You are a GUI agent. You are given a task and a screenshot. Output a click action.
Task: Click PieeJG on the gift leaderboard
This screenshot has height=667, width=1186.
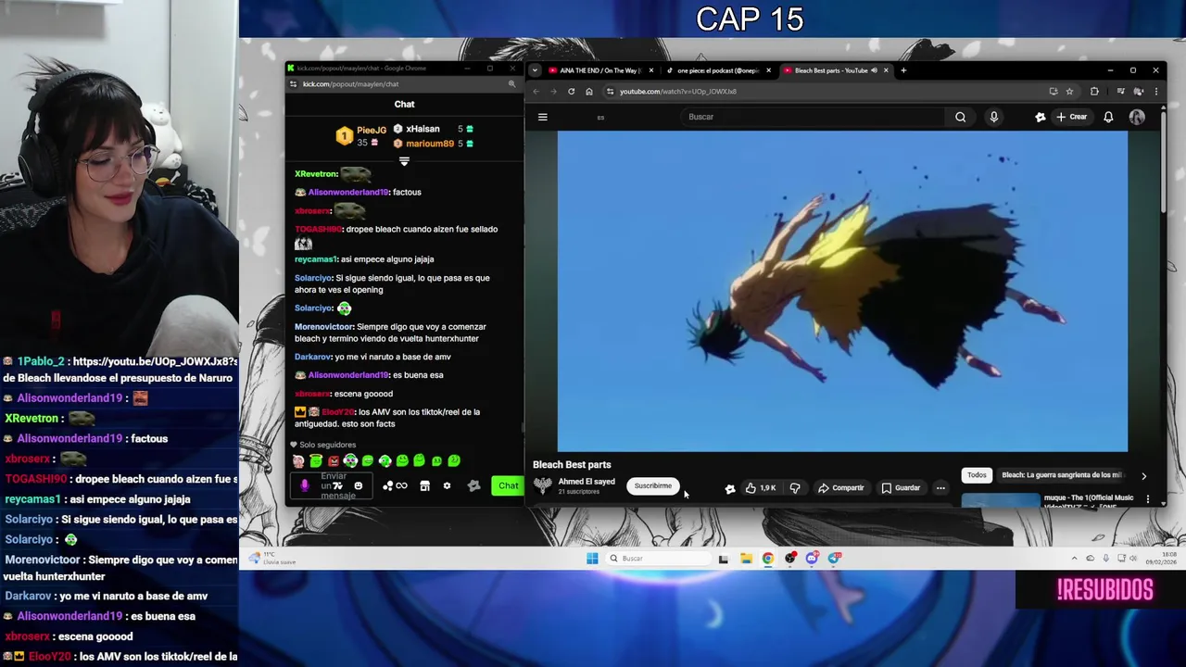372,130
